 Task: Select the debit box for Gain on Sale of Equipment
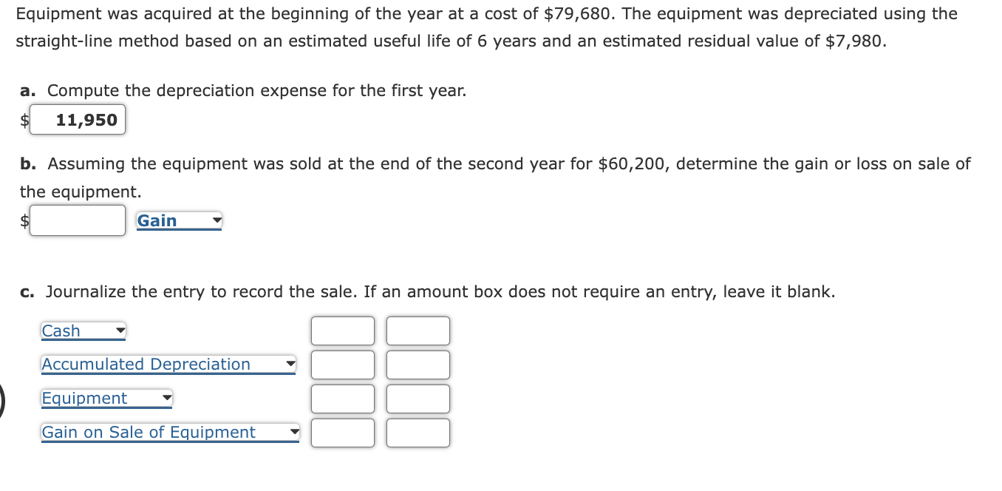tap(342, 433)
